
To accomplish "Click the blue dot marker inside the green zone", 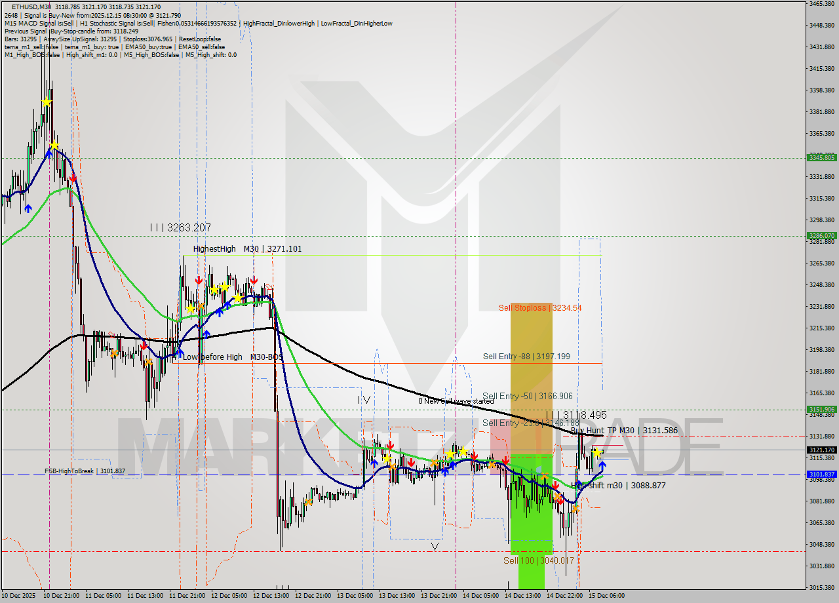I will [x=539, y=470].
